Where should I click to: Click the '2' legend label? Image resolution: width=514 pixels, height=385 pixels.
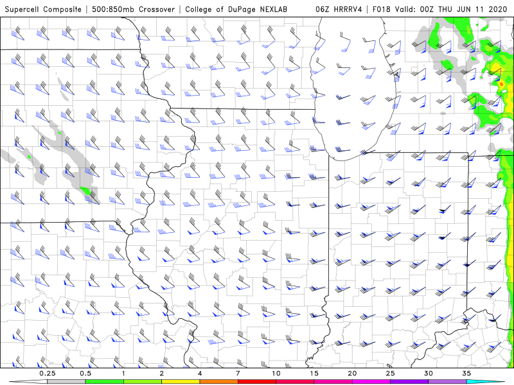point(162,373)
